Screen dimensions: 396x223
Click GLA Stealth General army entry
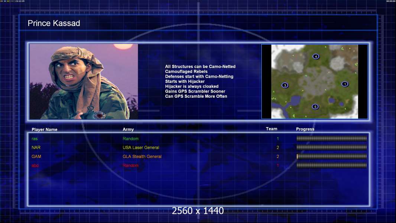142,156
